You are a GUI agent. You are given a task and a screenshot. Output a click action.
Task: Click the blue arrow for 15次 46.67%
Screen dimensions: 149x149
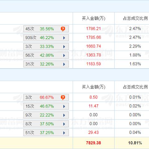click(64, 106)
